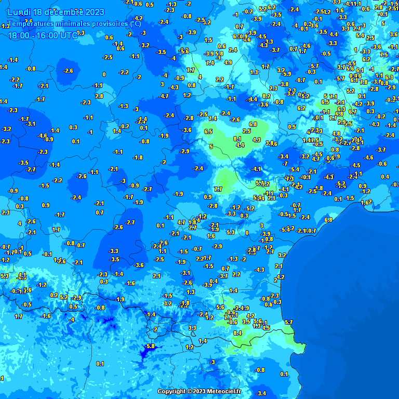The height and width of the screenshot is (399, 399).
Task: Select the 0.1 reading in the bottom-left
Action: point(100,364)
